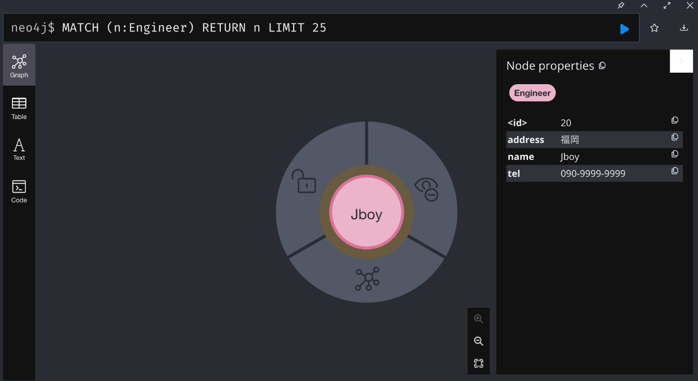
Task: Dismiss Jboy node with crossed-eye icon
Action: pyautogui.click(x=427, y=189)
